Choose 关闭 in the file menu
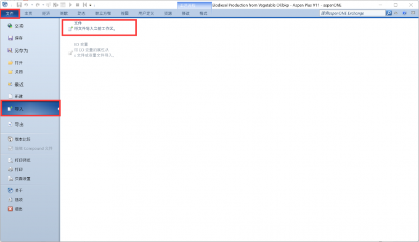The height and width of the screenshot is (242, 419). [30, 72]
